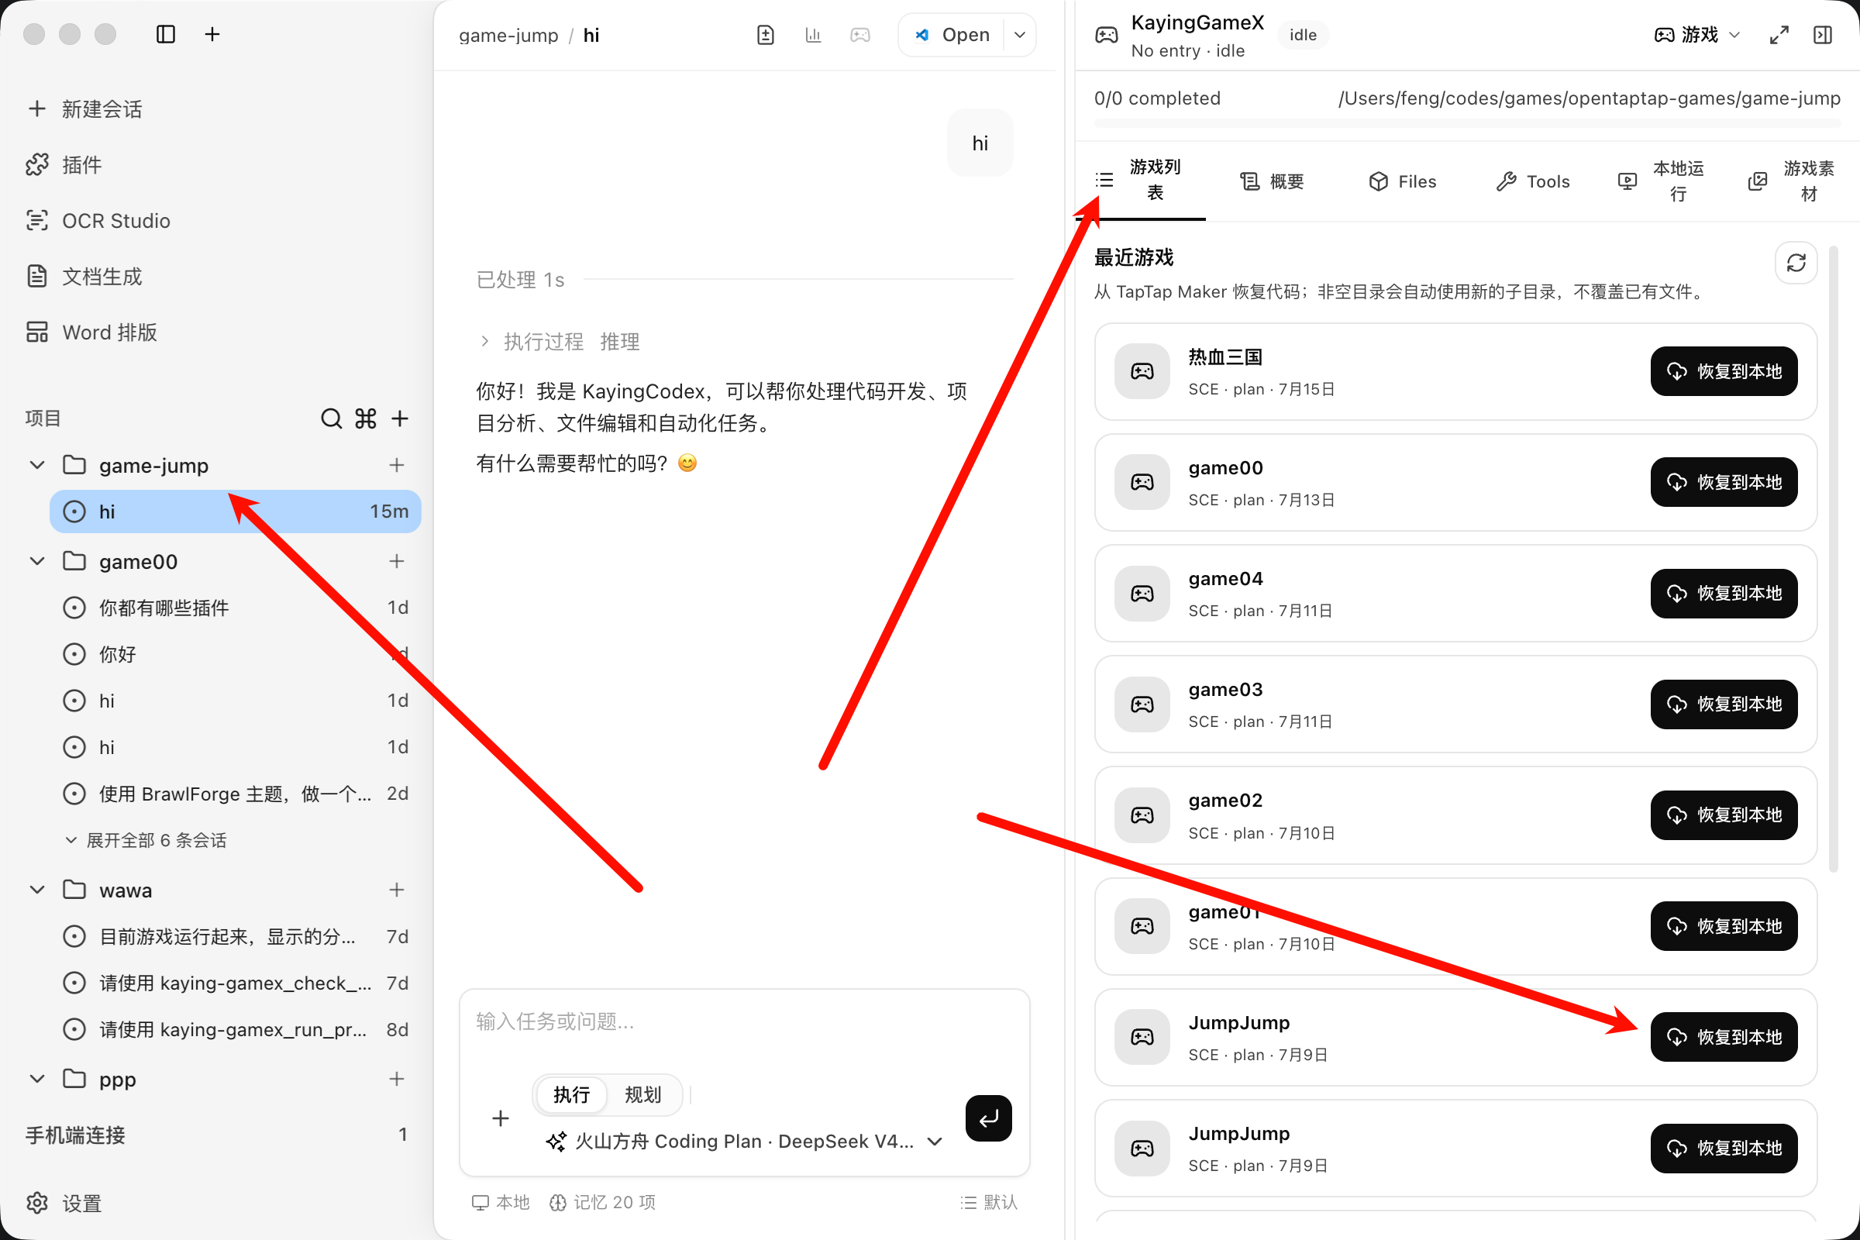This screenshot has width=1860, height=1240.
Task: Open the 插件 plugins page
Action: point(64,164)
